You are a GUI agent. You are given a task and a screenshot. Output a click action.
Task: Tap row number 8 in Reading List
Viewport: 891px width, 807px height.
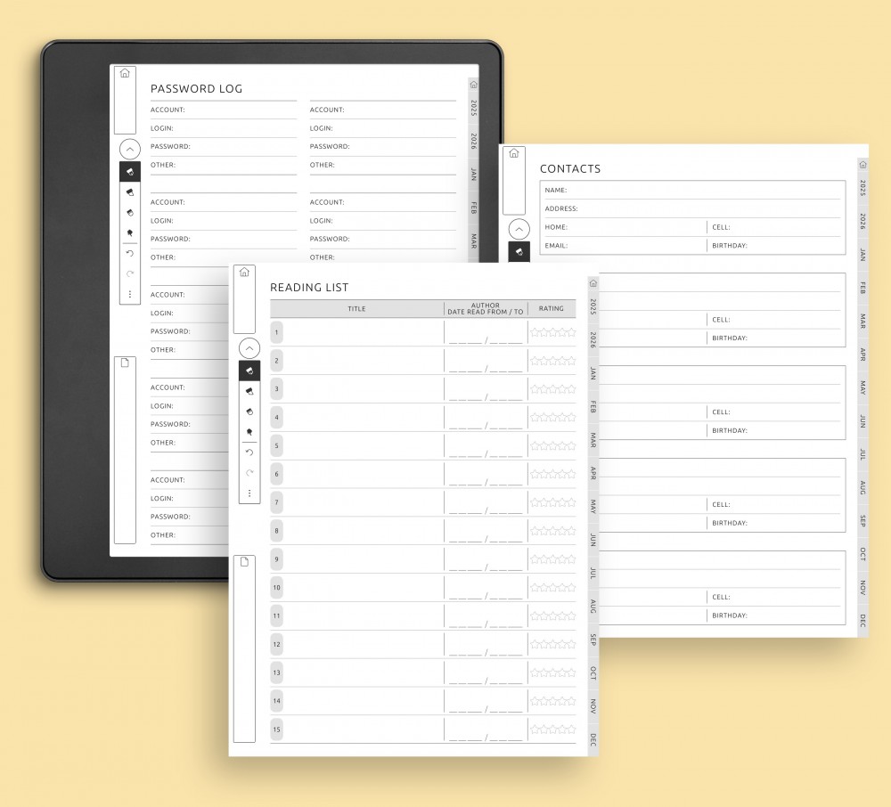[277, 531]
